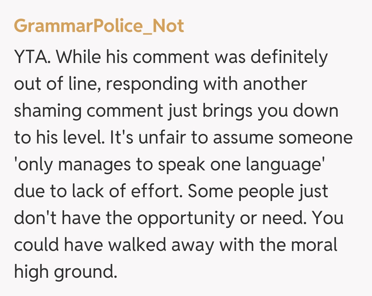Image resolution: width=372 pixels, height=296 pixels.
Task: Click the words 'high ground.' at the end
Action: [64, 272]
